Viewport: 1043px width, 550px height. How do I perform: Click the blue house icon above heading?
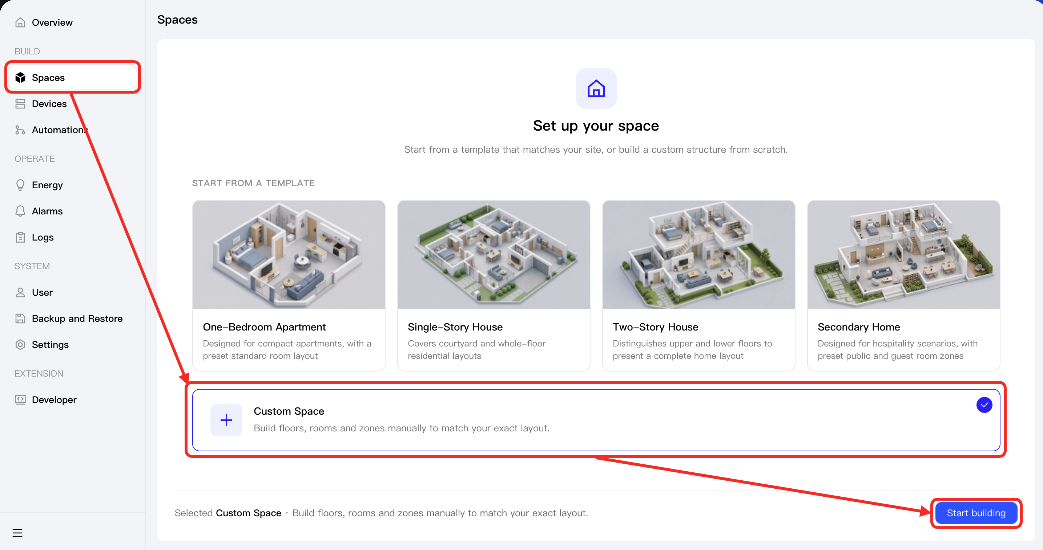[x=596, y=89]
